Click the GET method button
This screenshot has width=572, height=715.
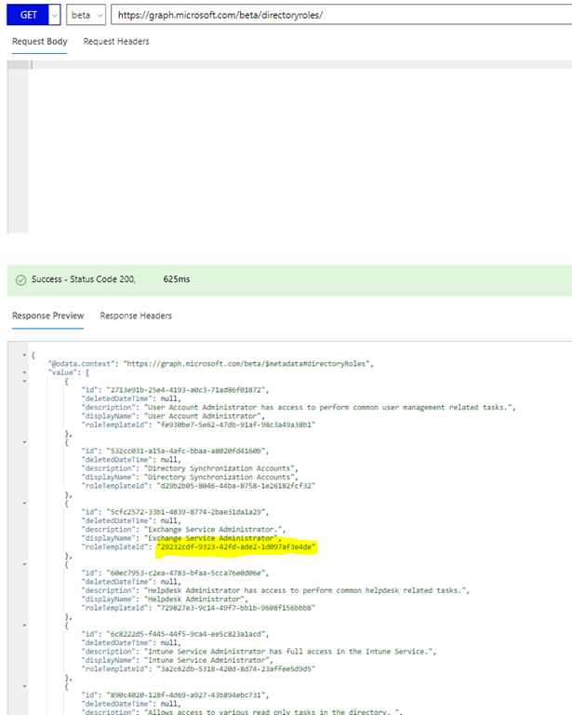(28, 15)
